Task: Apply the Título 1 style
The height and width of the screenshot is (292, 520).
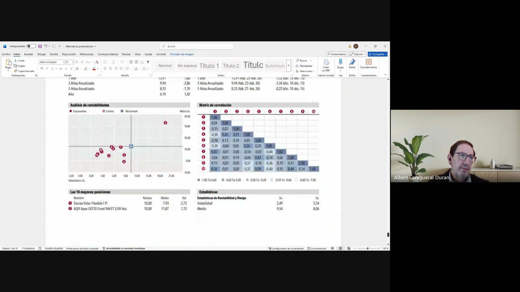Action: click(x=209, y=66)
